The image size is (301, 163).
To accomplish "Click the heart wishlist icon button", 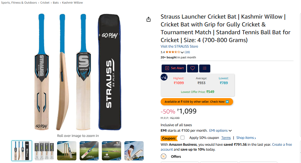I will [193, 68].
